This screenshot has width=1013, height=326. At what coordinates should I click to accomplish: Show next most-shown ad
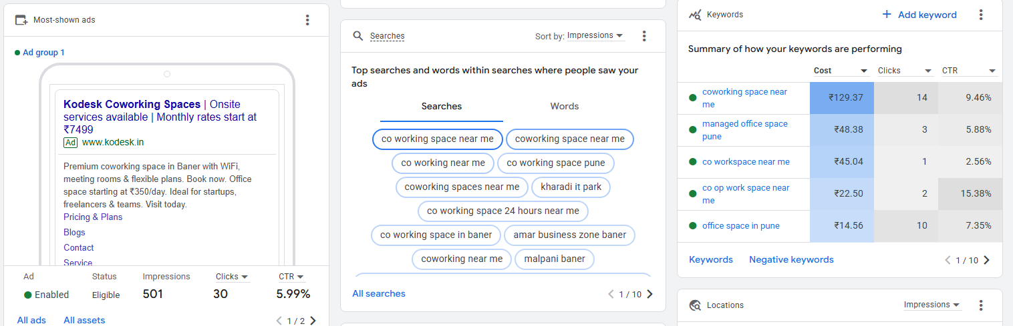pyautogui.click(x=313, y=321)
